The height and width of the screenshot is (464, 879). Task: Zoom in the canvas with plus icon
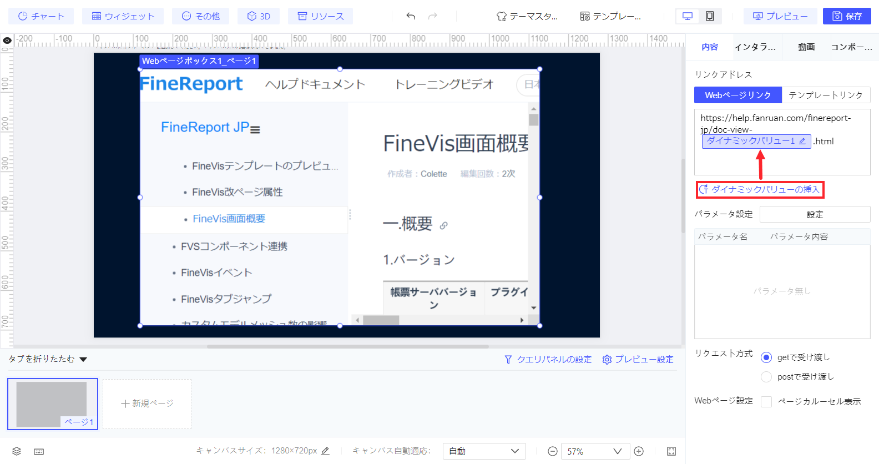point(639,451)
